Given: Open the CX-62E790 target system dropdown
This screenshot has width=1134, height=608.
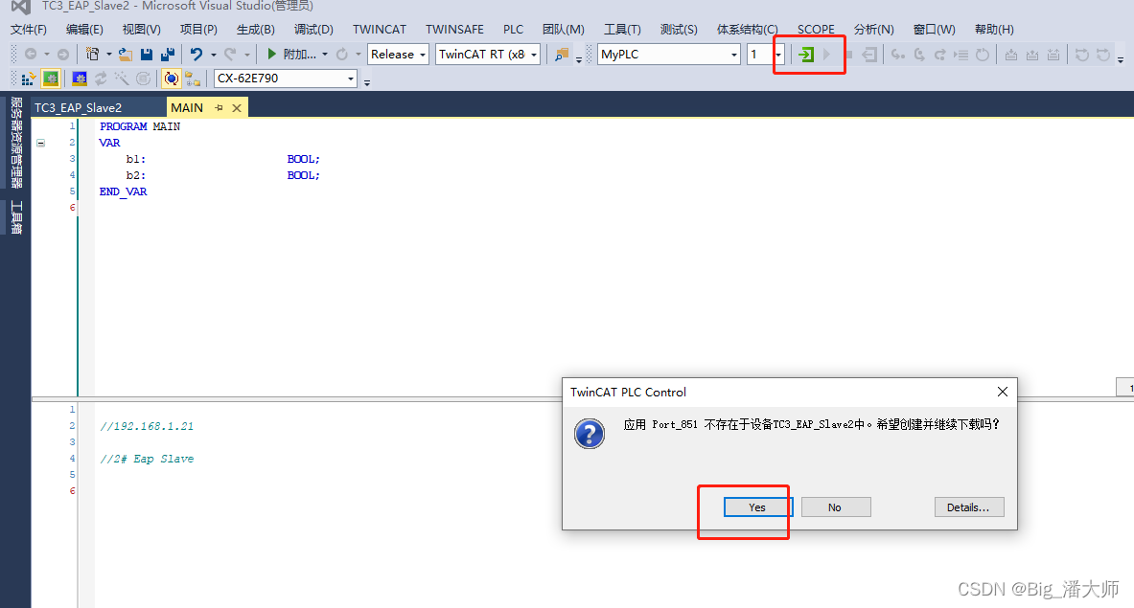Looking at the screenshot, I should pyautogui.click(x=351, y=78).
